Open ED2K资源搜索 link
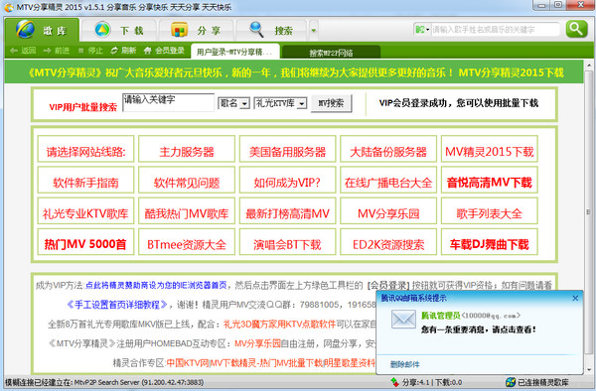The height and width of the screenshot is (391, 596). point(388,244)
